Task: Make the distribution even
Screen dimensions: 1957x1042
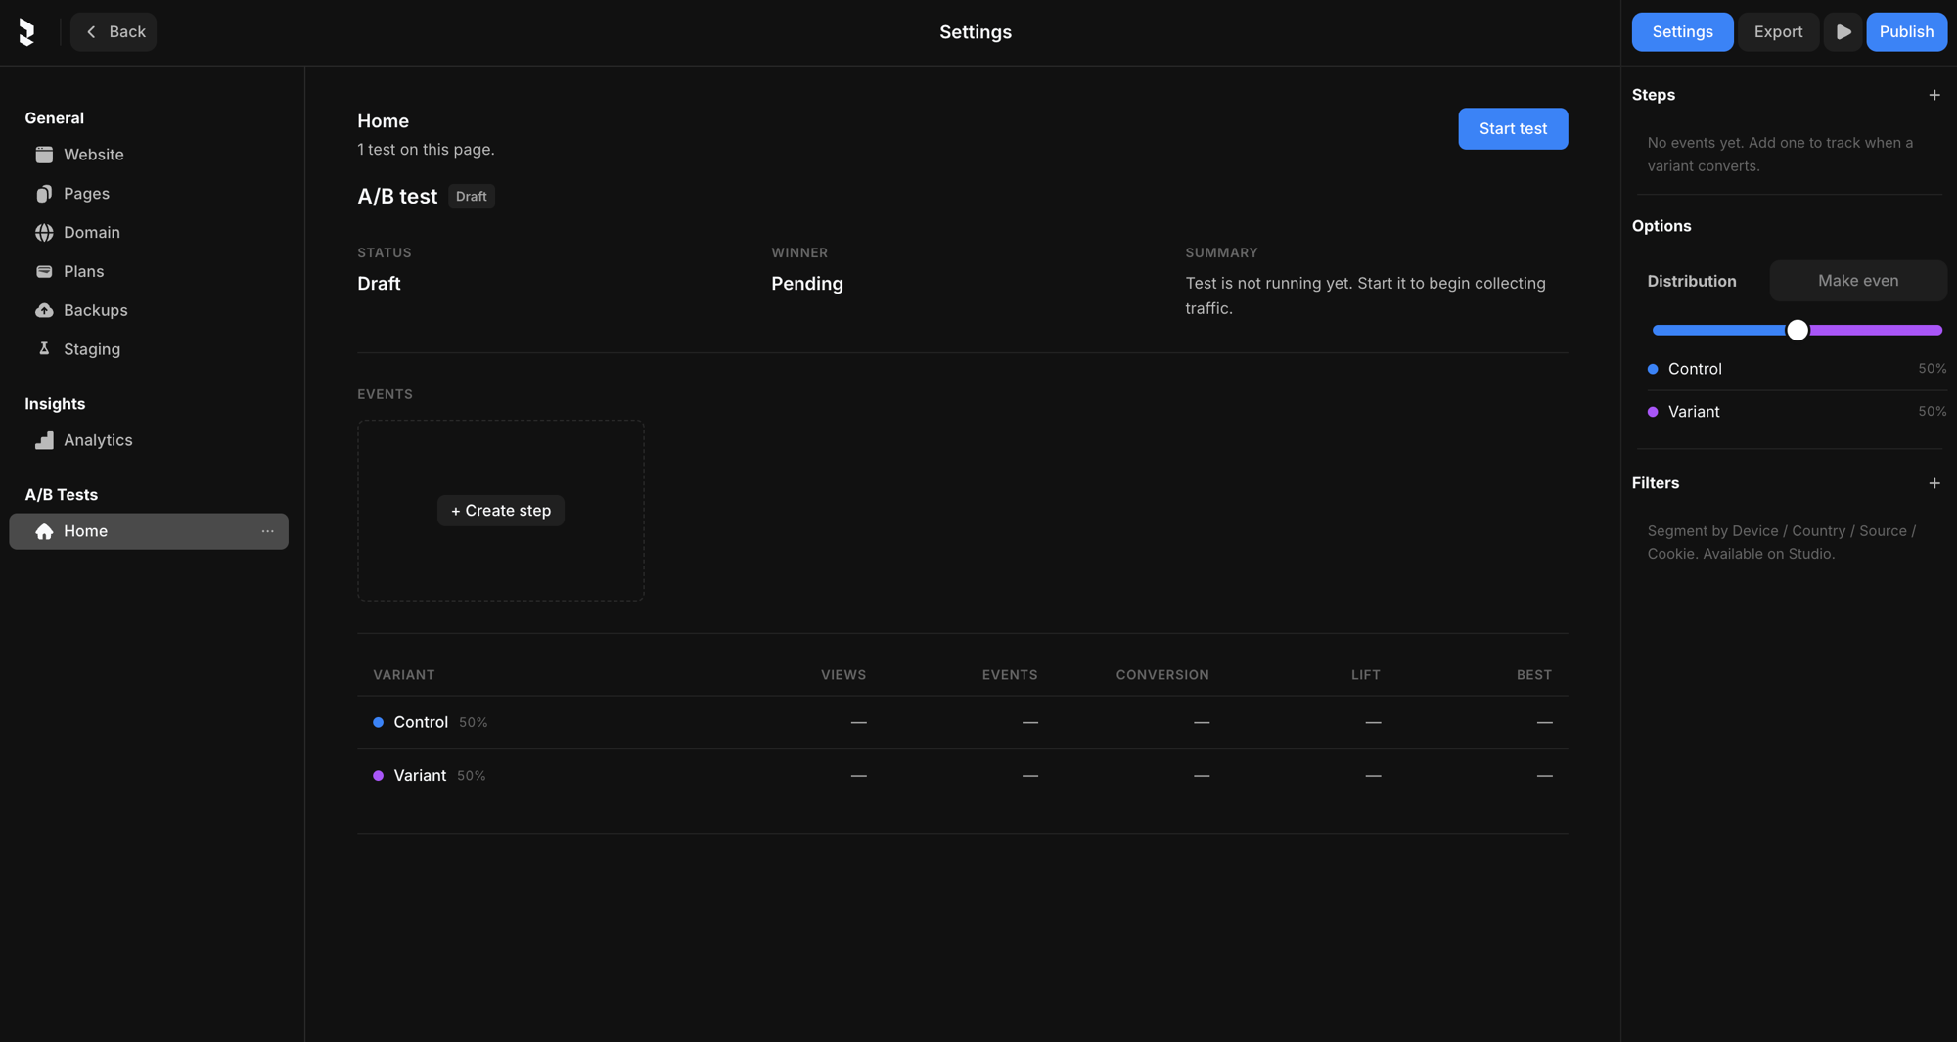Action: (1857, 281)
